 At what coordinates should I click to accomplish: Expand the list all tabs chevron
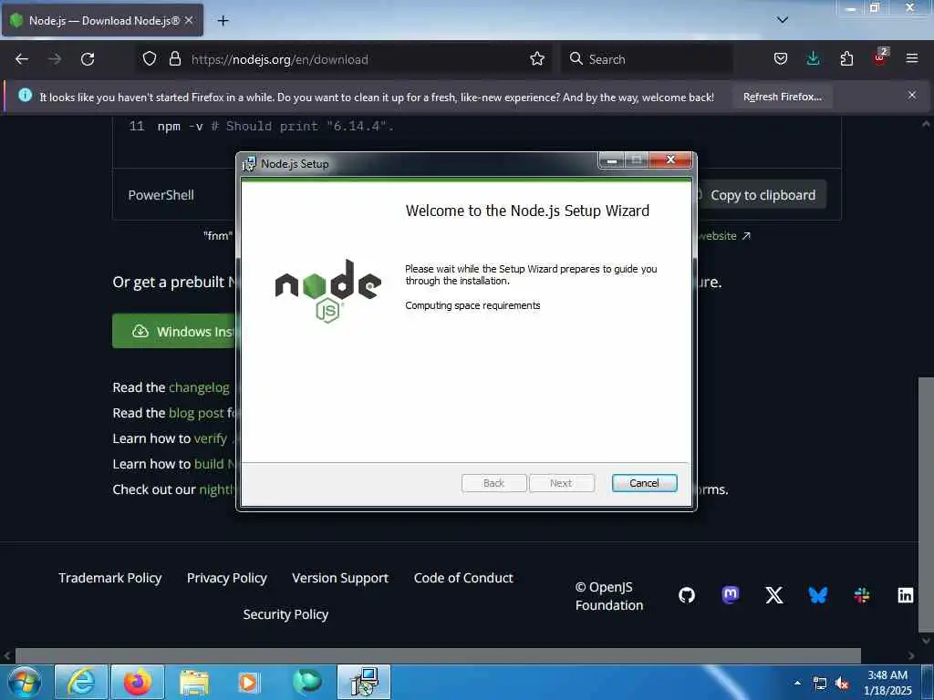click(783, 20)
